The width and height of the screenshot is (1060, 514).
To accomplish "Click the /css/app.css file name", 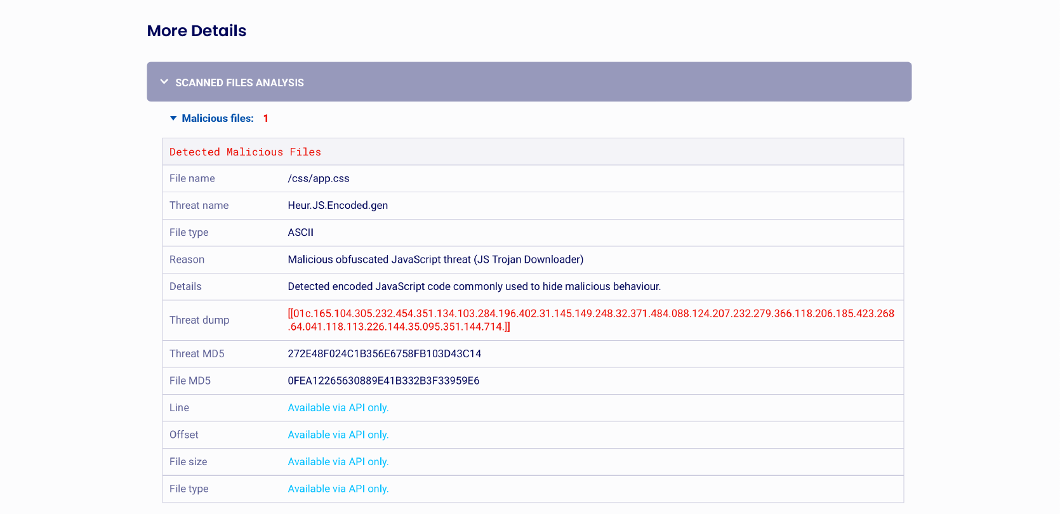I will tap(319, 178).
